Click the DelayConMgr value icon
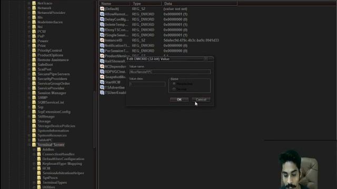Viewport: 337px width, 189px height. pos(102,19)
